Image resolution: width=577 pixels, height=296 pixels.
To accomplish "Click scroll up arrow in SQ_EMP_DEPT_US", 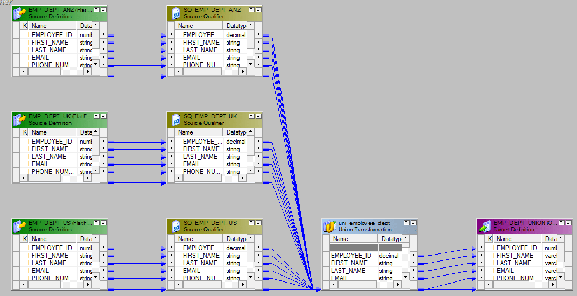I will point(251,238).
